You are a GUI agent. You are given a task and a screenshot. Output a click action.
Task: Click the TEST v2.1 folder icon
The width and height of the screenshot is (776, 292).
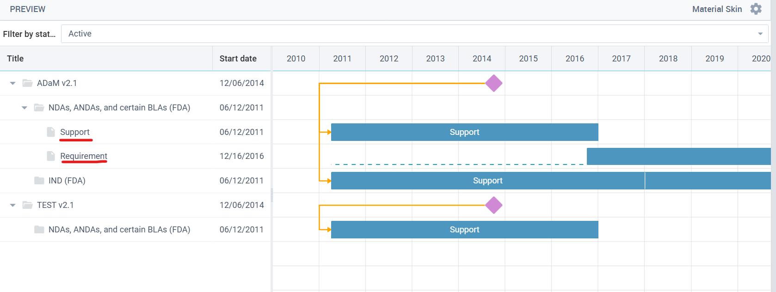point(28,205)
